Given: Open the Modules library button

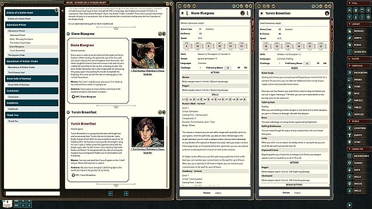Looking at the screenshot, I should pos(358,31).
